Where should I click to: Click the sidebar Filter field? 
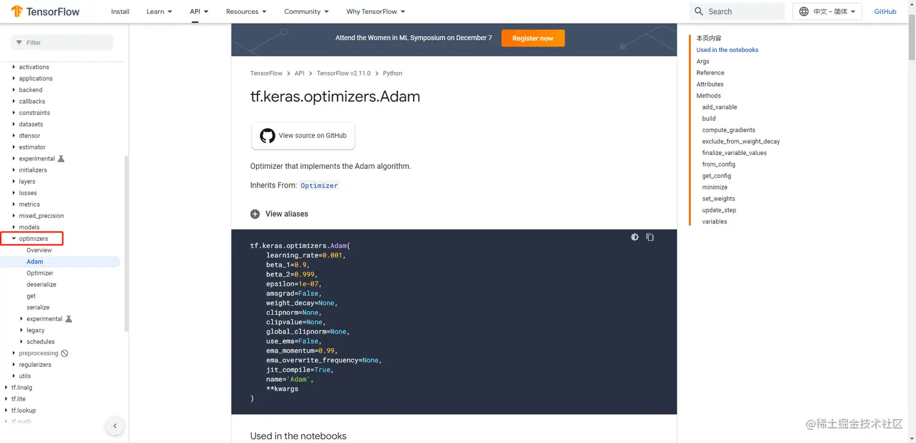coord(62,42)
